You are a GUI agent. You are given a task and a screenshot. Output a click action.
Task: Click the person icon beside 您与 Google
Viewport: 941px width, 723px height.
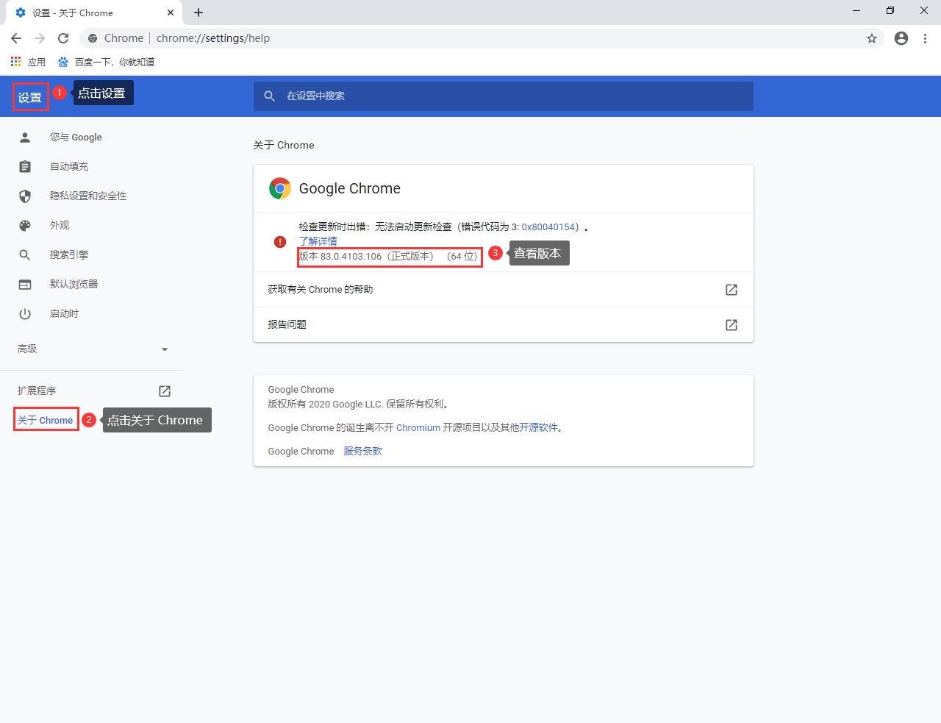[25, 138]
